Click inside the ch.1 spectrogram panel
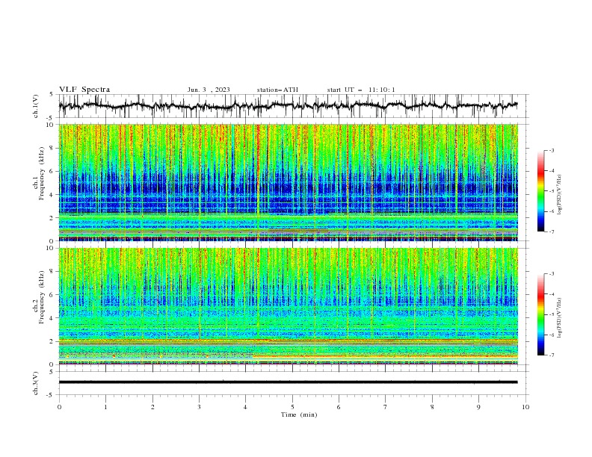This screenshot has height=457, width=592. pos(288,182)
